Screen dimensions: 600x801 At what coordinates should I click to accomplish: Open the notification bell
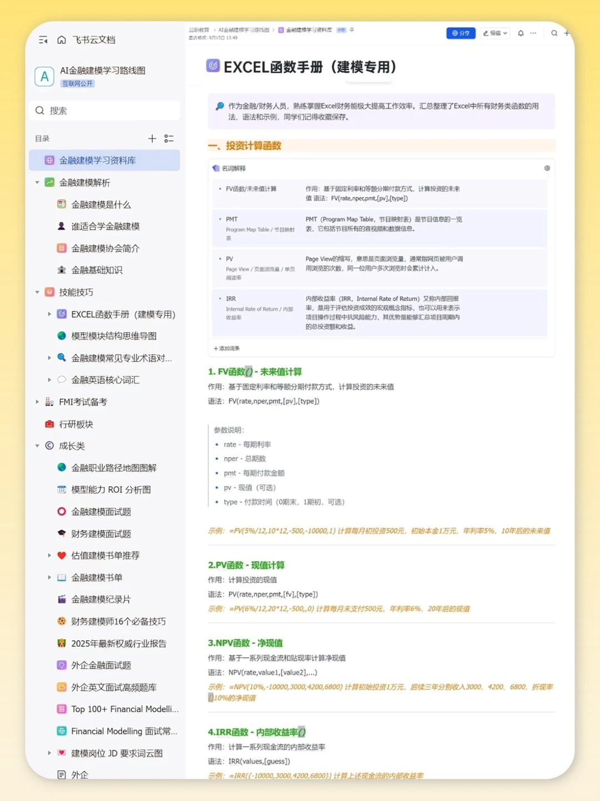[x=520, y=33]
